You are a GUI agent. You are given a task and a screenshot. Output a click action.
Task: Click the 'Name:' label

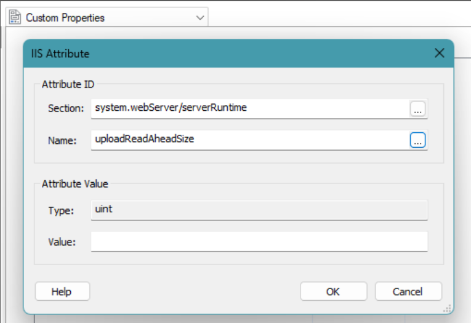[62, 140]
